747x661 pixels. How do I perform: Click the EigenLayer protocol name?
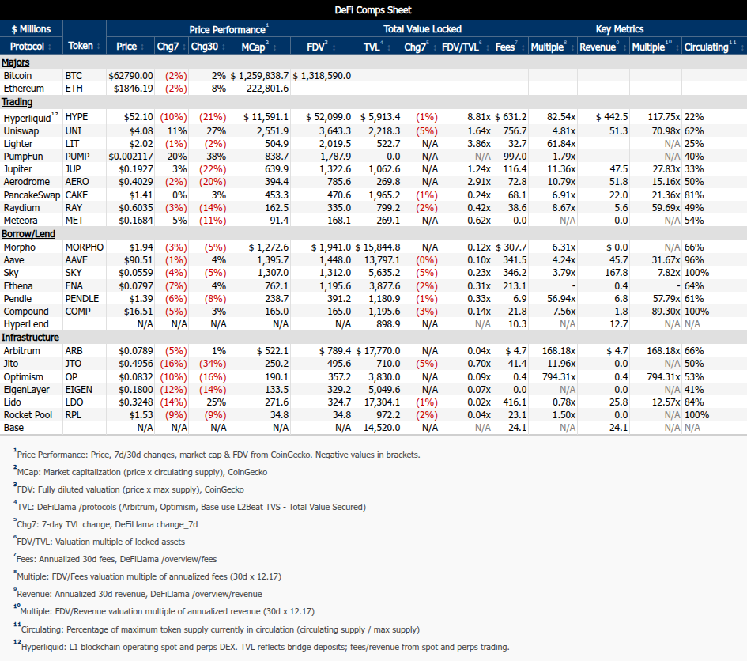pyautogui.click(x=26, y=390)
